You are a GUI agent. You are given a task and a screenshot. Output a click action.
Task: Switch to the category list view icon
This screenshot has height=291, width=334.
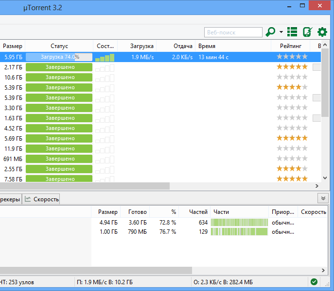coord(292,32)
